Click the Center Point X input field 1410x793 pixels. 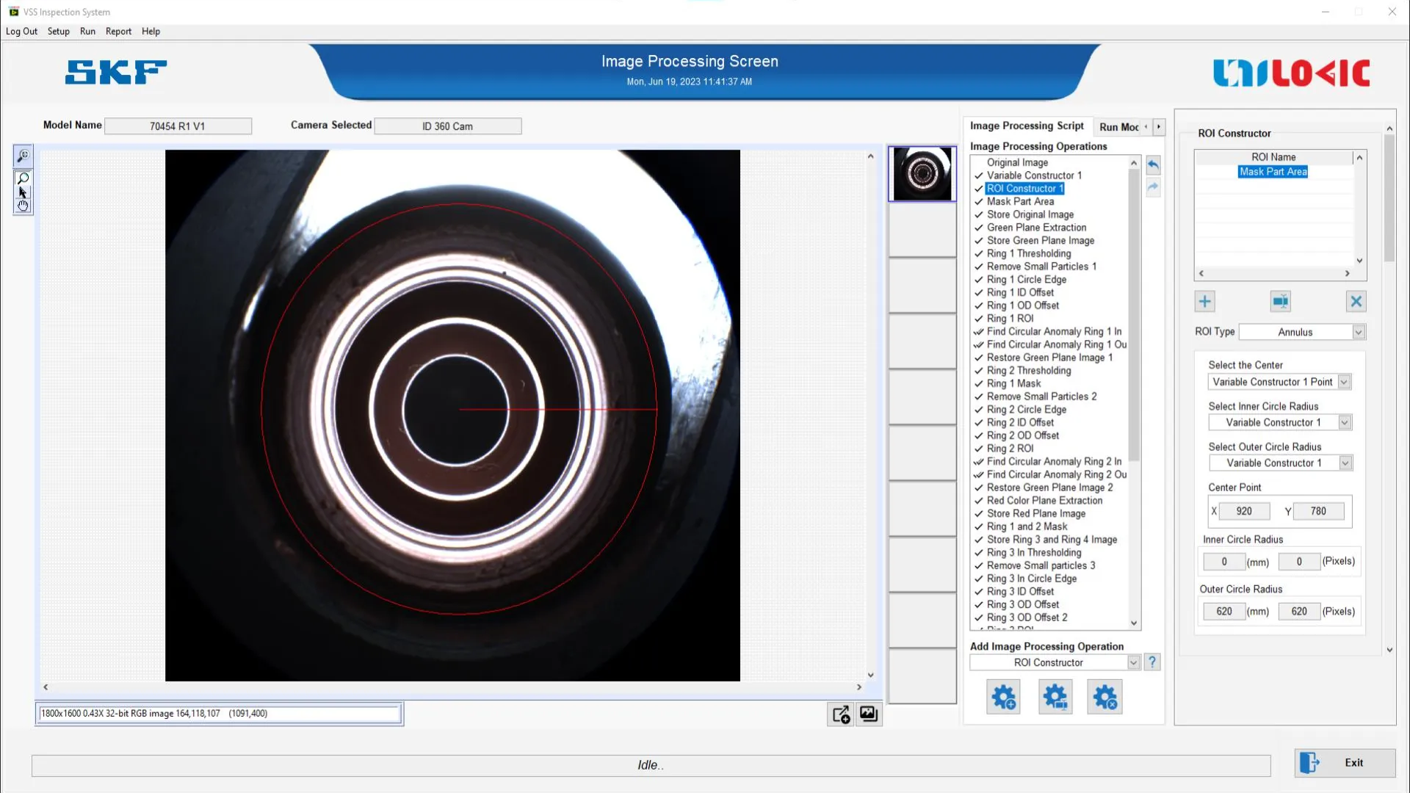pyautogui.click(x=1243, y=512)
